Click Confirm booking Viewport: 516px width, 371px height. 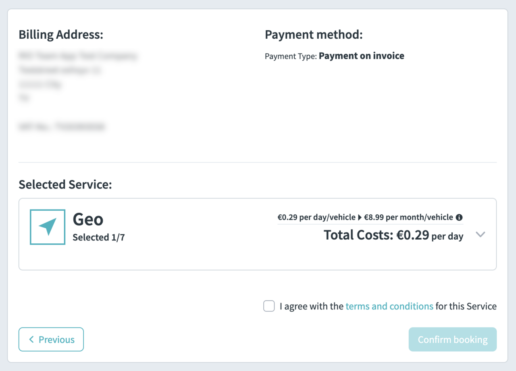(452, 339)
